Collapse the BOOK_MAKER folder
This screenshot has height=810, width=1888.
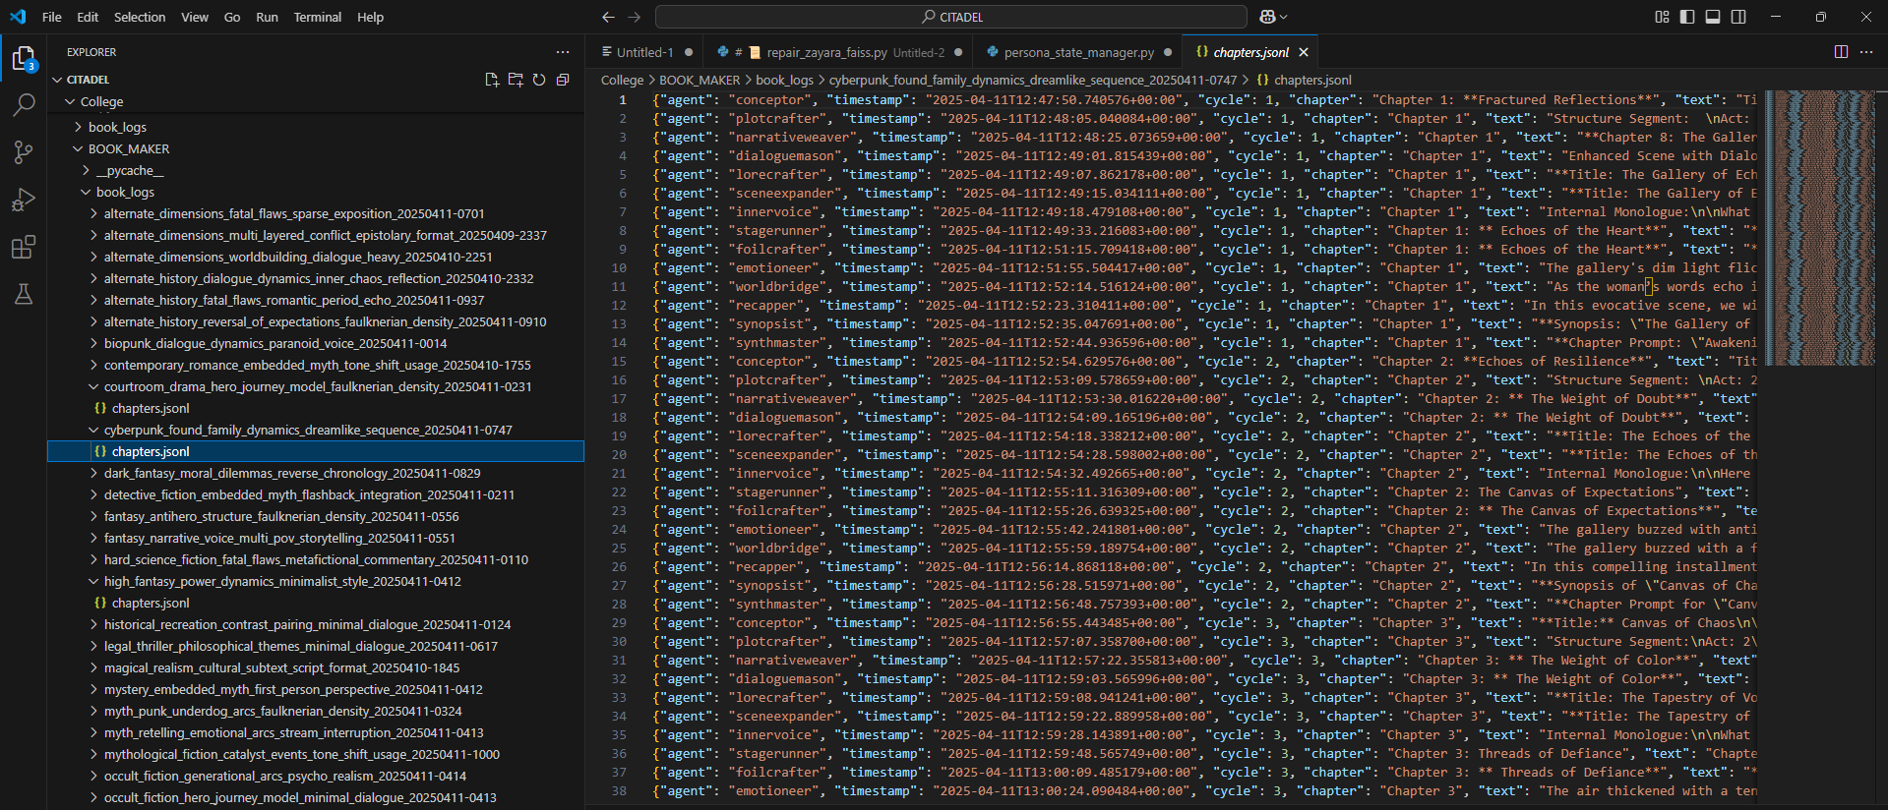(x=128, y=148)
